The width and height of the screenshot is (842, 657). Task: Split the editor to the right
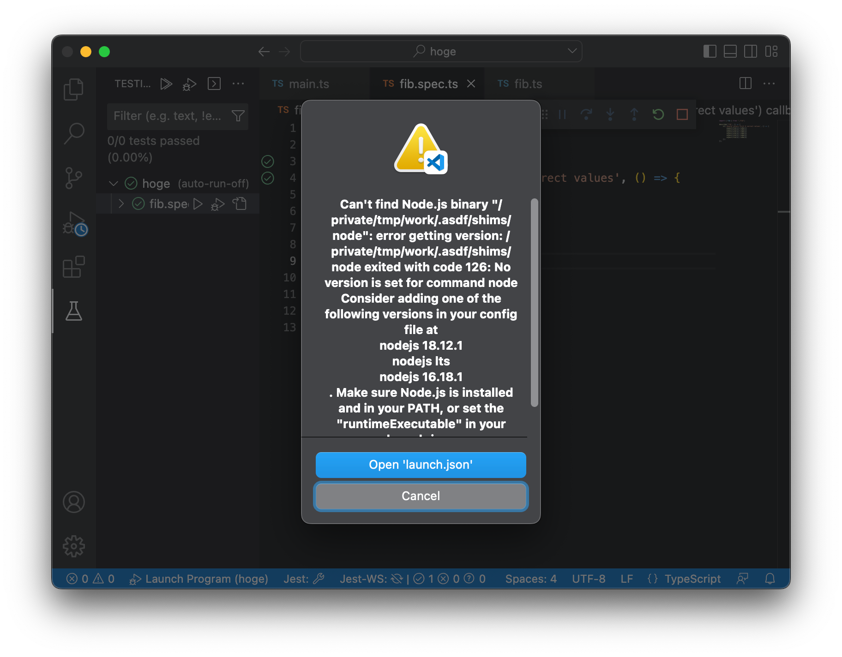[x=746, y=84]
